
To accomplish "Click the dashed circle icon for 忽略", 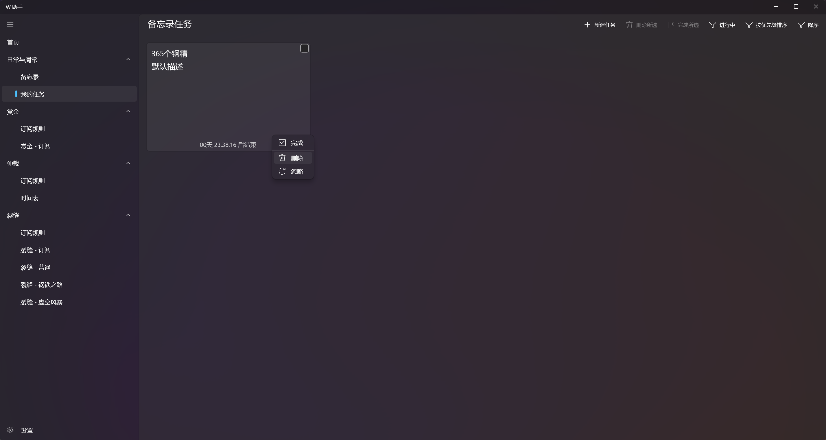I will tap(282, 171).
